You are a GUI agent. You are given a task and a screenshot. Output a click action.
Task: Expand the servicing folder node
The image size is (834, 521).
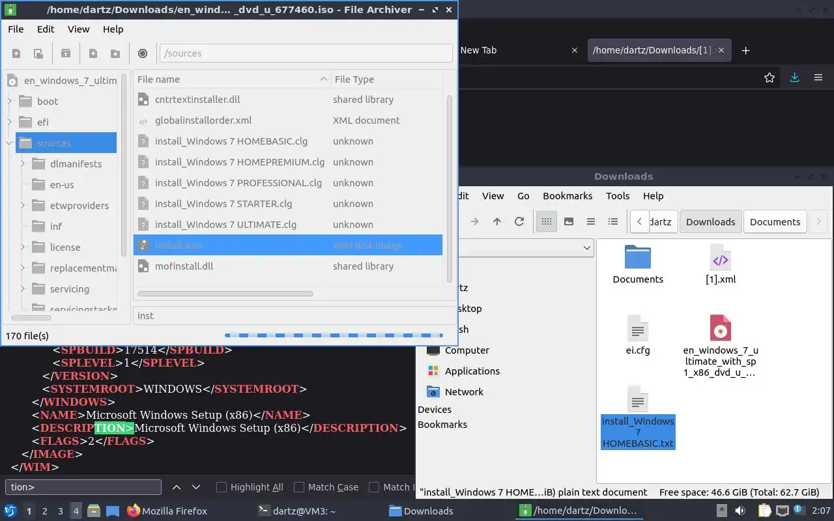[x=23, y=289]
